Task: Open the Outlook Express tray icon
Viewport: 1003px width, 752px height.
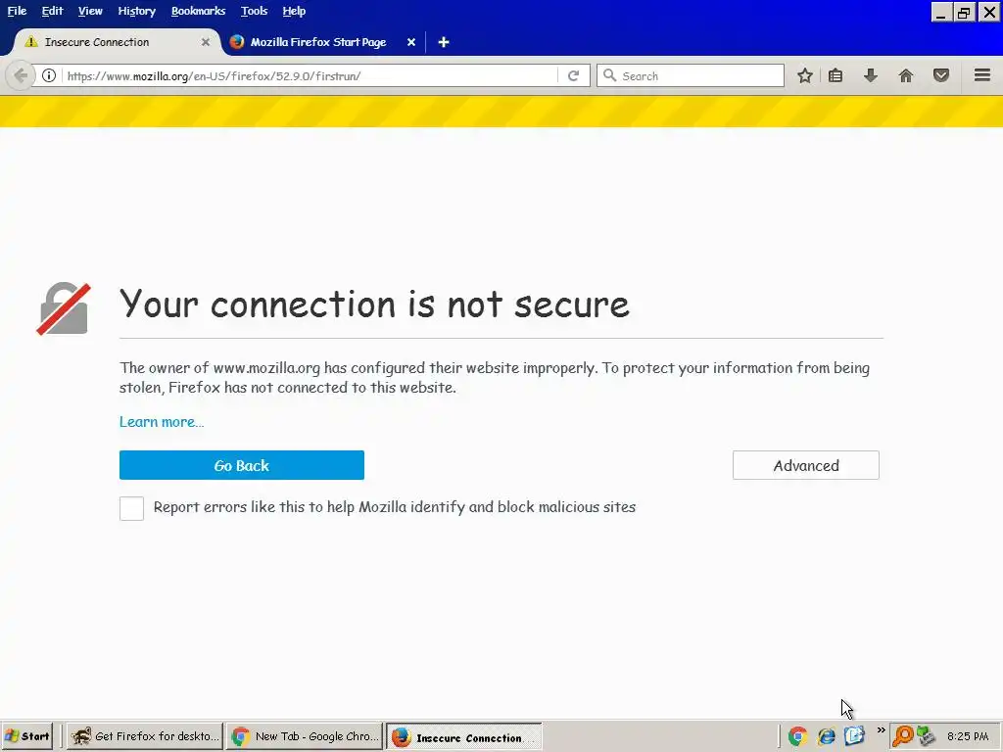Action: tap(854, 736)
